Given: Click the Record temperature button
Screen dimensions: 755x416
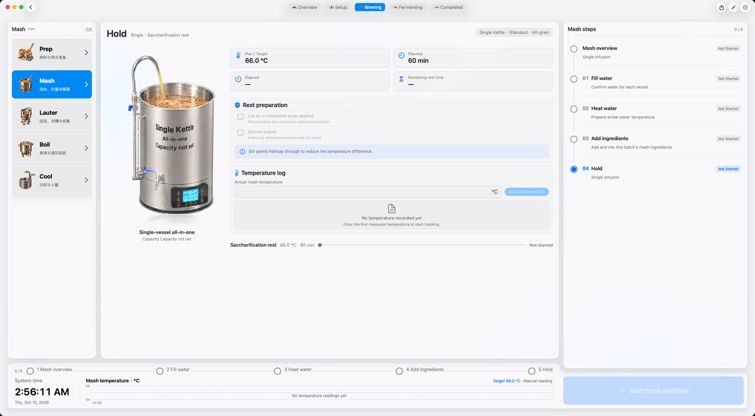Looking at the screenshot, I should tap(527, 192).
